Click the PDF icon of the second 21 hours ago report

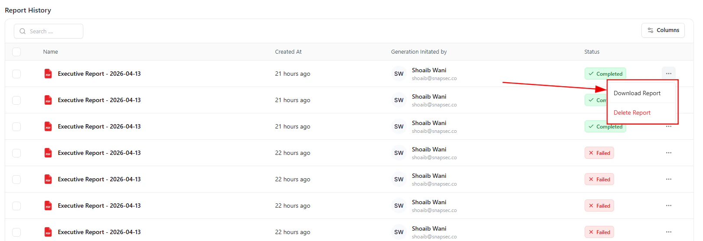coord(48,100)
